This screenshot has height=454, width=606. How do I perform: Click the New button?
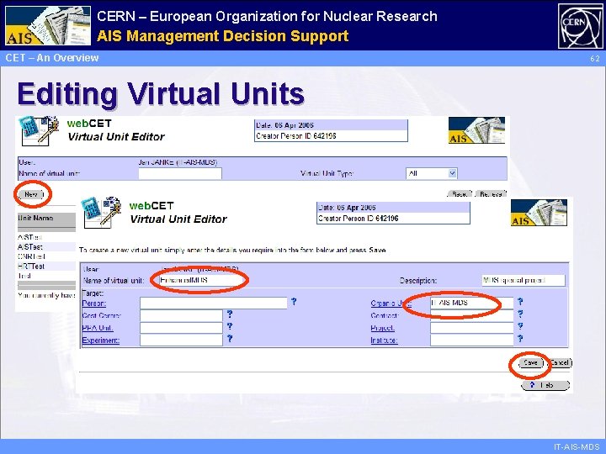31,194
